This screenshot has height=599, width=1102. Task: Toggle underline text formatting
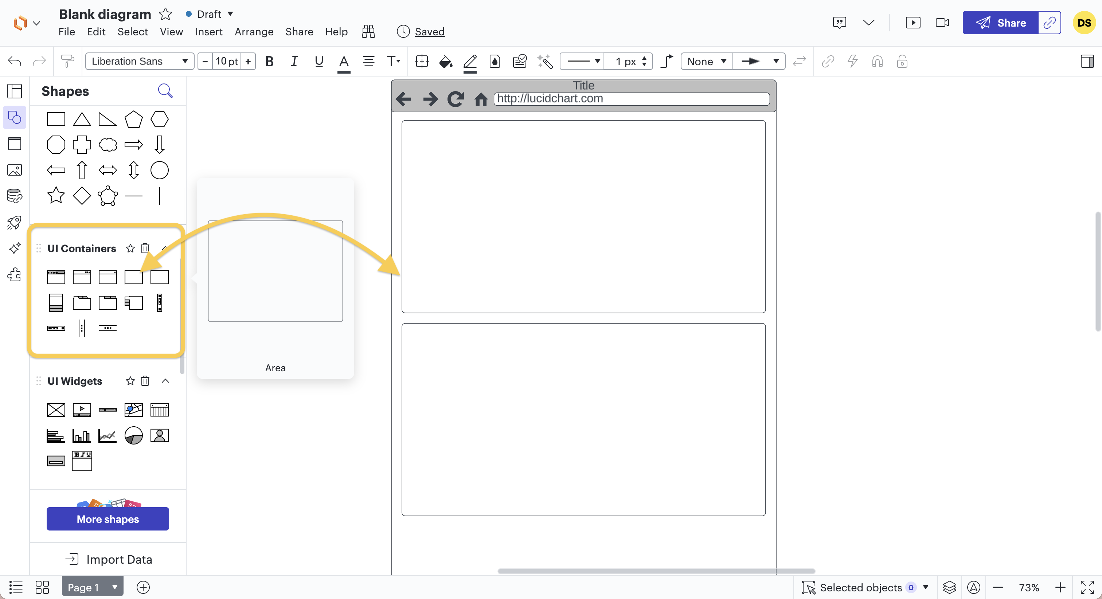click(319, 61)
